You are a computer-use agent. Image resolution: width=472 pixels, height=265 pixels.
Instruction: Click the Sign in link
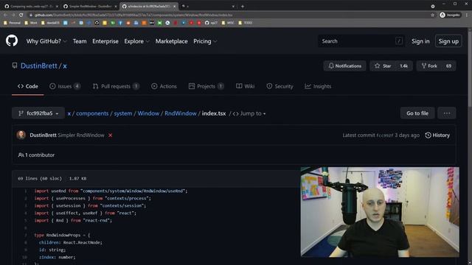point(420,41)
